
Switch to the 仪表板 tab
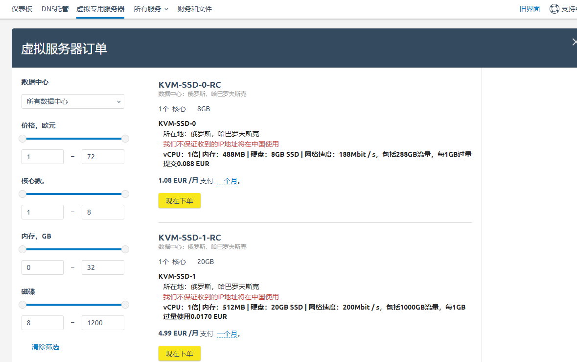pos(22,9)
